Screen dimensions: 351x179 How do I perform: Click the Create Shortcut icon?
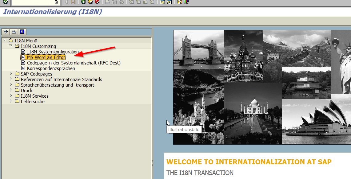(x=169, y=2)
